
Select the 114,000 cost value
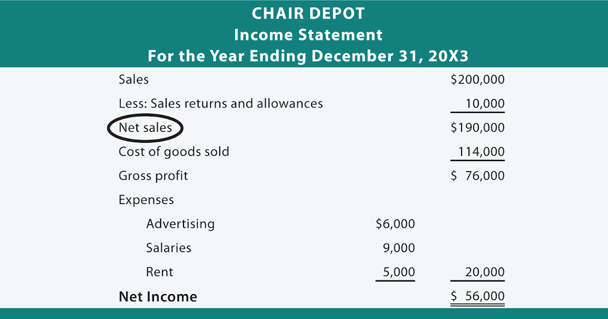[x=481, y=152]
